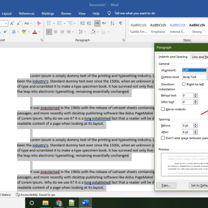
Task: Open the Review ribbon tab
Action: pyautogui.click(x=67, y=13)
